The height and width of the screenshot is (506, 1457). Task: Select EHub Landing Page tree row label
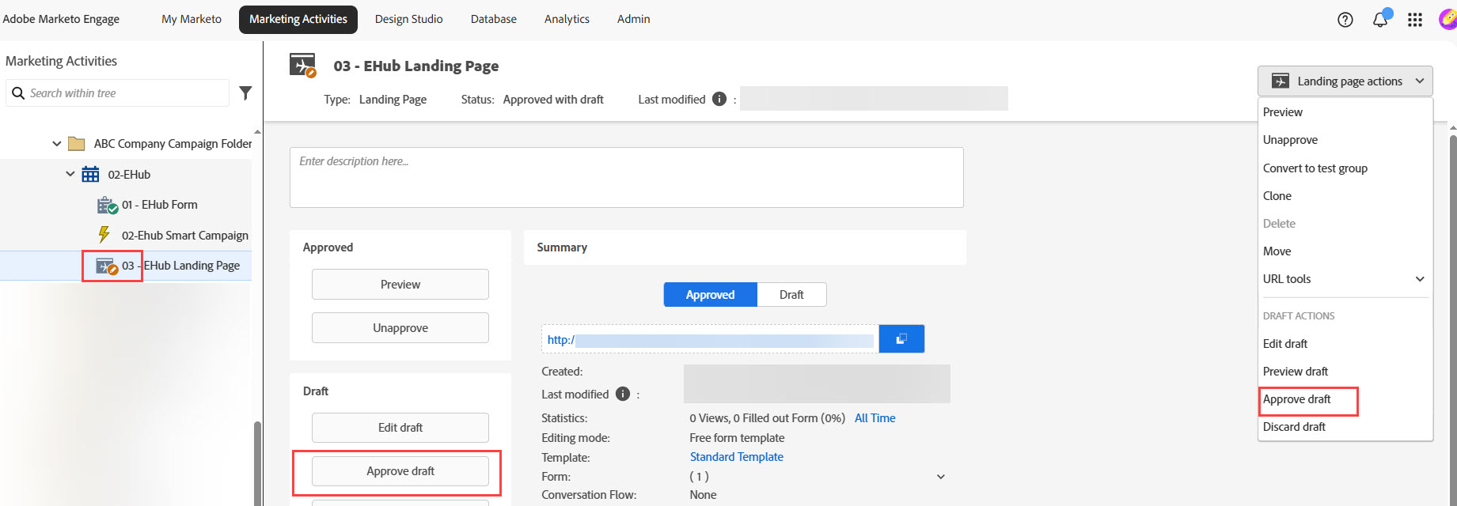click(192, 266)
